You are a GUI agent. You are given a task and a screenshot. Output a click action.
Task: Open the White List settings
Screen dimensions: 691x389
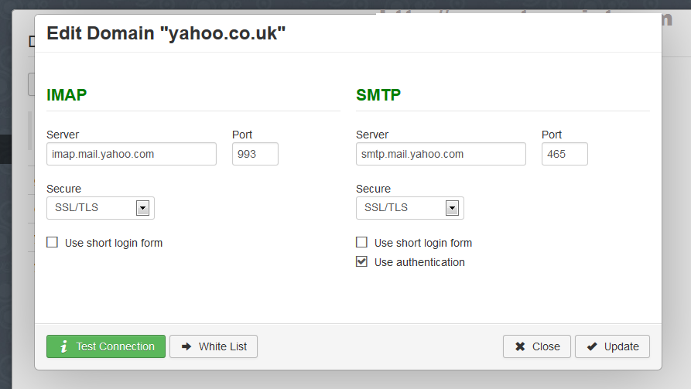click(214, 346)
